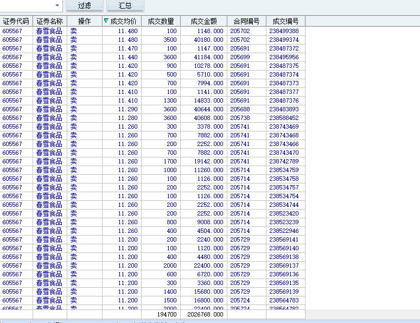Select trade number 238743470
This screenshot has width=420, height=323.
tap(284, 153)
